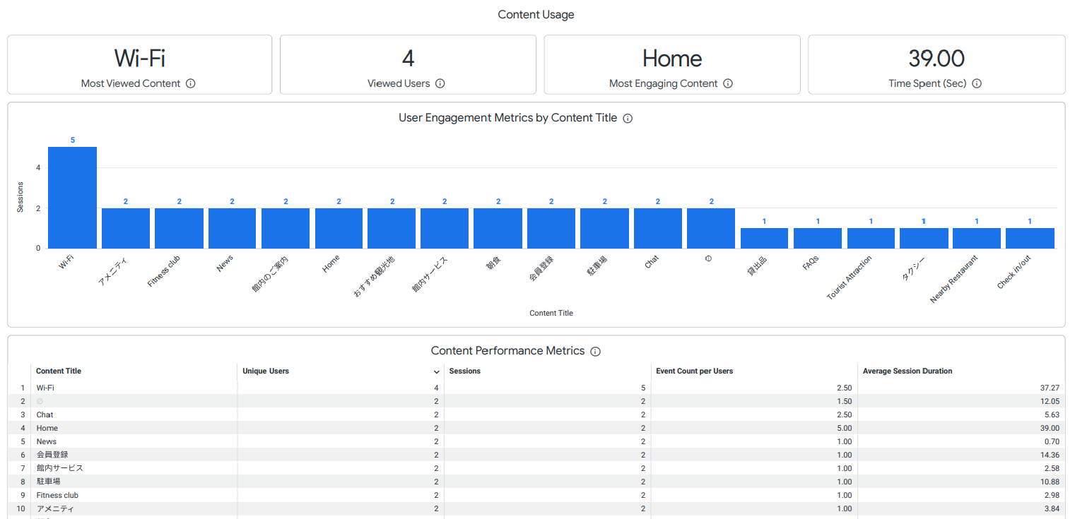Sort table by Sessions column header

click(x=464, y=371)
